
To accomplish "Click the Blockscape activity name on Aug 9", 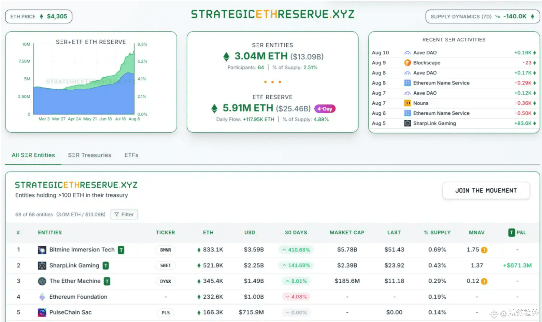I will coord(427,63).
